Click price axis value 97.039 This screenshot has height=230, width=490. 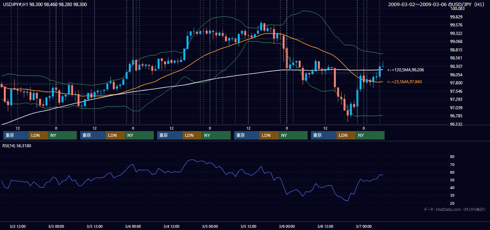point(456,108)
